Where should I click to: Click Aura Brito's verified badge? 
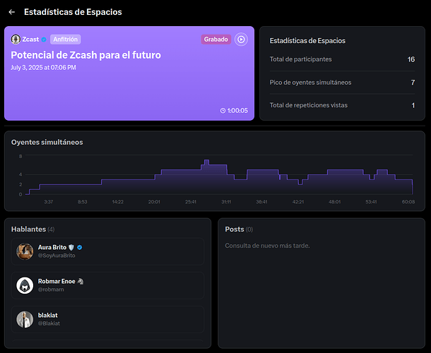pyautogui.click(x=79, y=248)
